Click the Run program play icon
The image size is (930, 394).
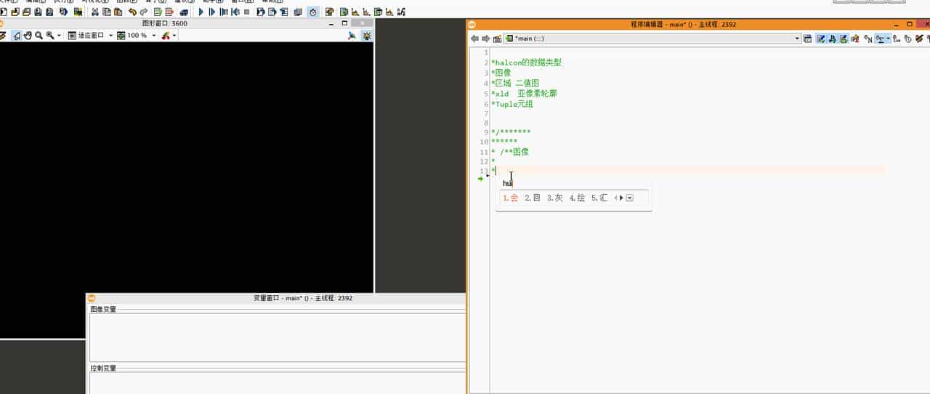201,12
